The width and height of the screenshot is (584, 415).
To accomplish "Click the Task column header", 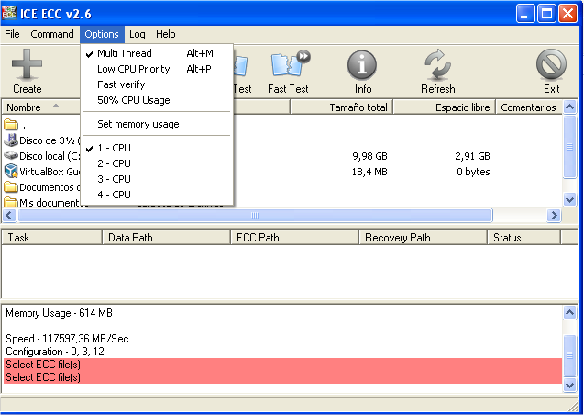I will point(51,238).
